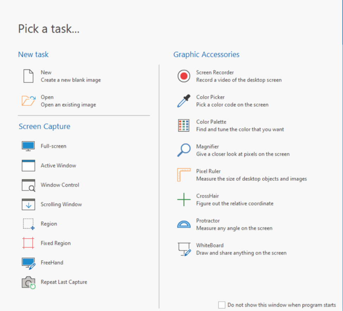This screenshot has height=311, width=343.
Task: Launch the Pixel Ruler icon
Action: pos(184,175)
